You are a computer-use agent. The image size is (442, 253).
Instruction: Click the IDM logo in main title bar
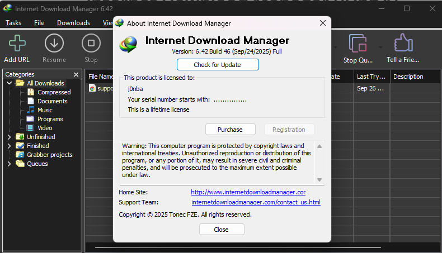tap(8, 8)
